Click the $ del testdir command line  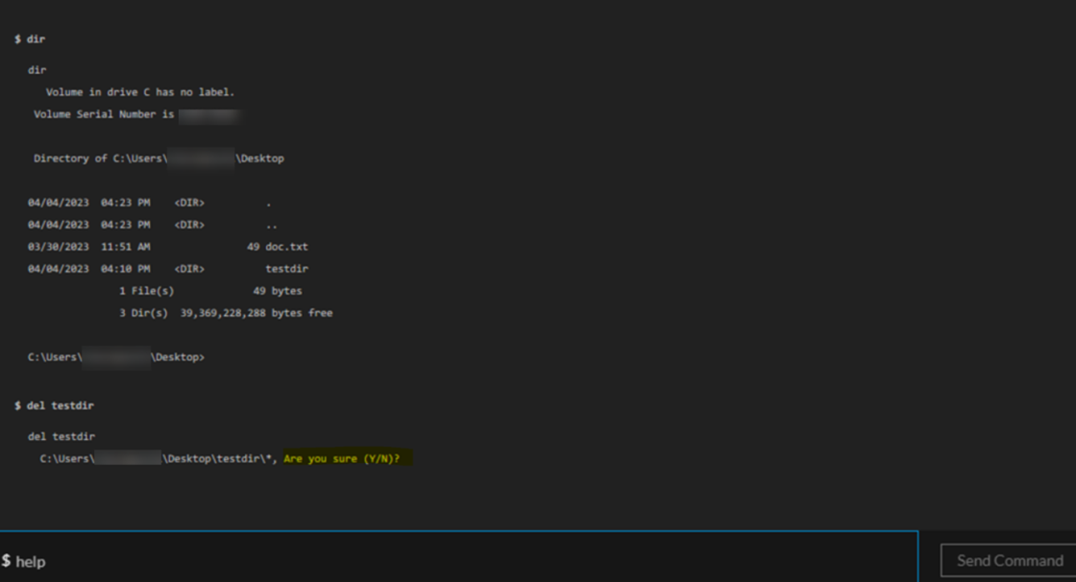(55, 404)
